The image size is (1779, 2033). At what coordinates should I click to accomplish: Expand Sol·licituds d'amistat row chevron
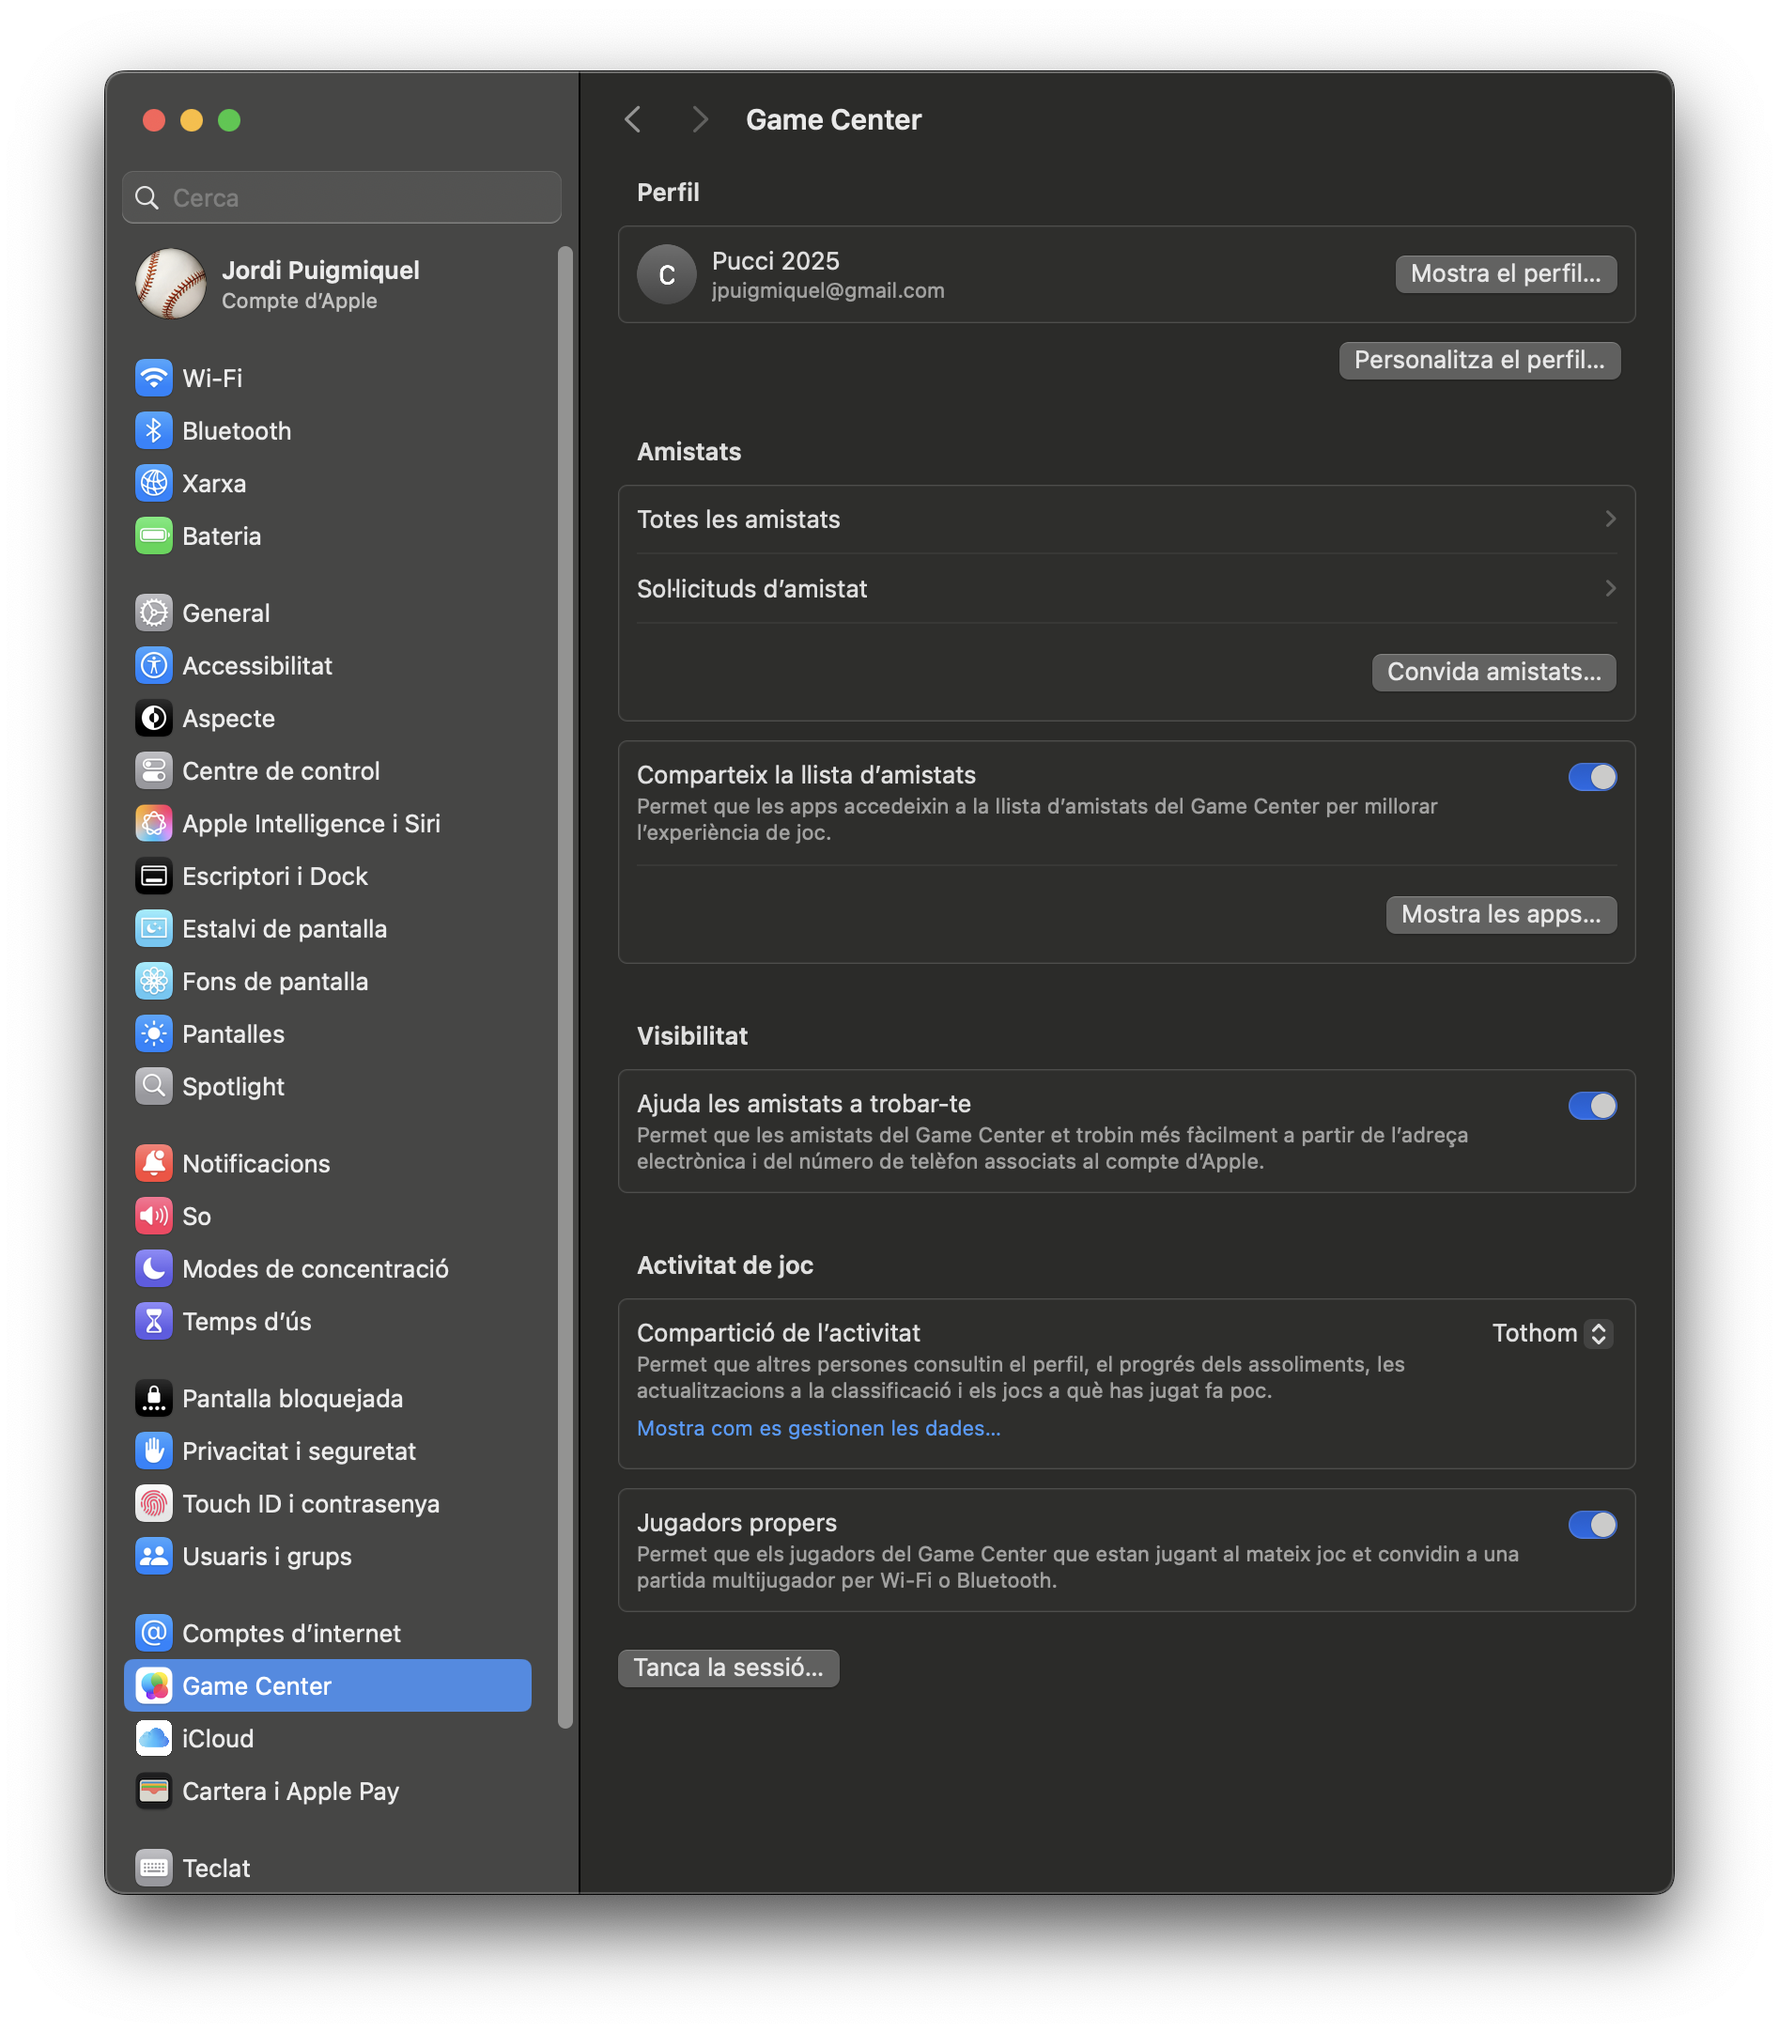pos(1610,589)
